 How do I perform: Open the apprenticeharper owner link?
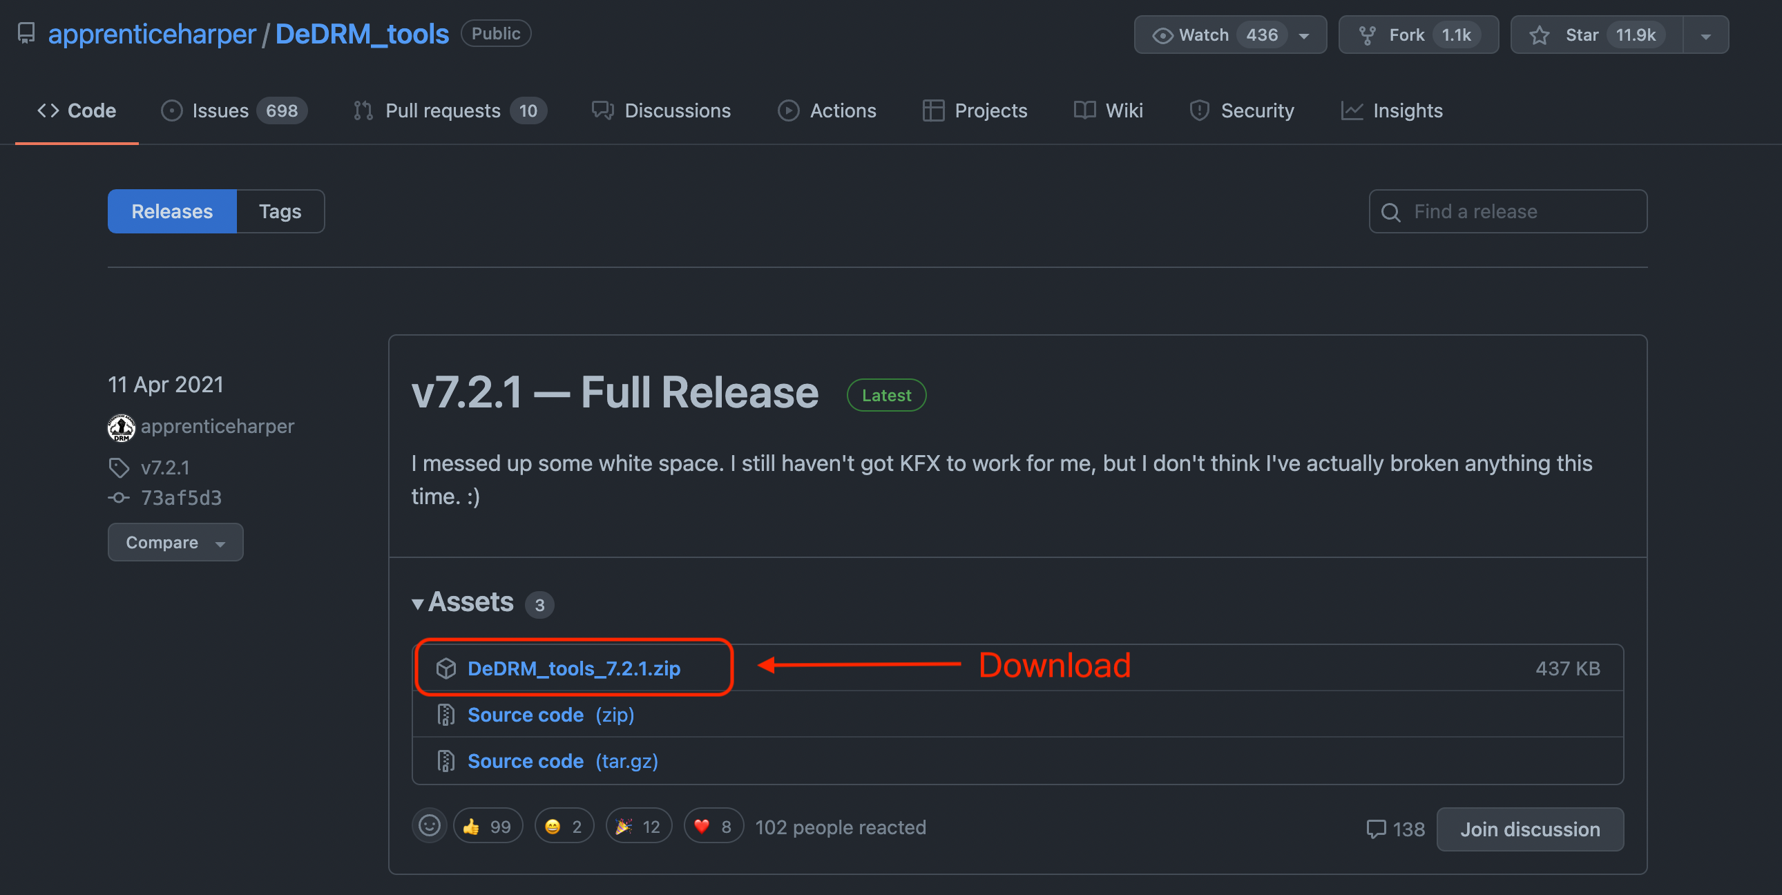point(151,34)
